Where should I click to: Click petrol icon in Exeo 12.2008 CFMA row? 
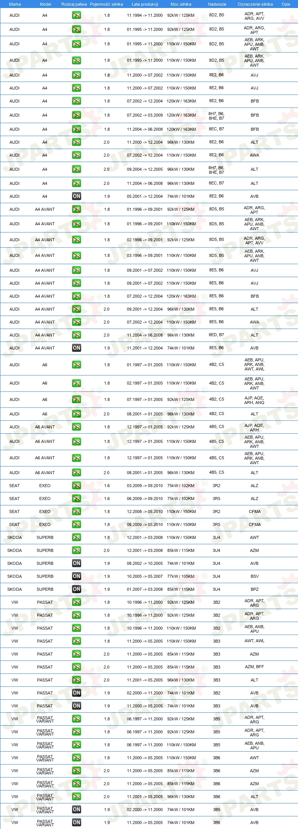tap(77, 512)
